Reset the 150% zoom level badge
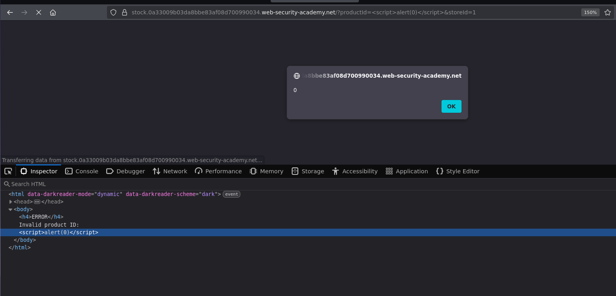Viewport: 616px width, 296px height. [x=590, y=12]
